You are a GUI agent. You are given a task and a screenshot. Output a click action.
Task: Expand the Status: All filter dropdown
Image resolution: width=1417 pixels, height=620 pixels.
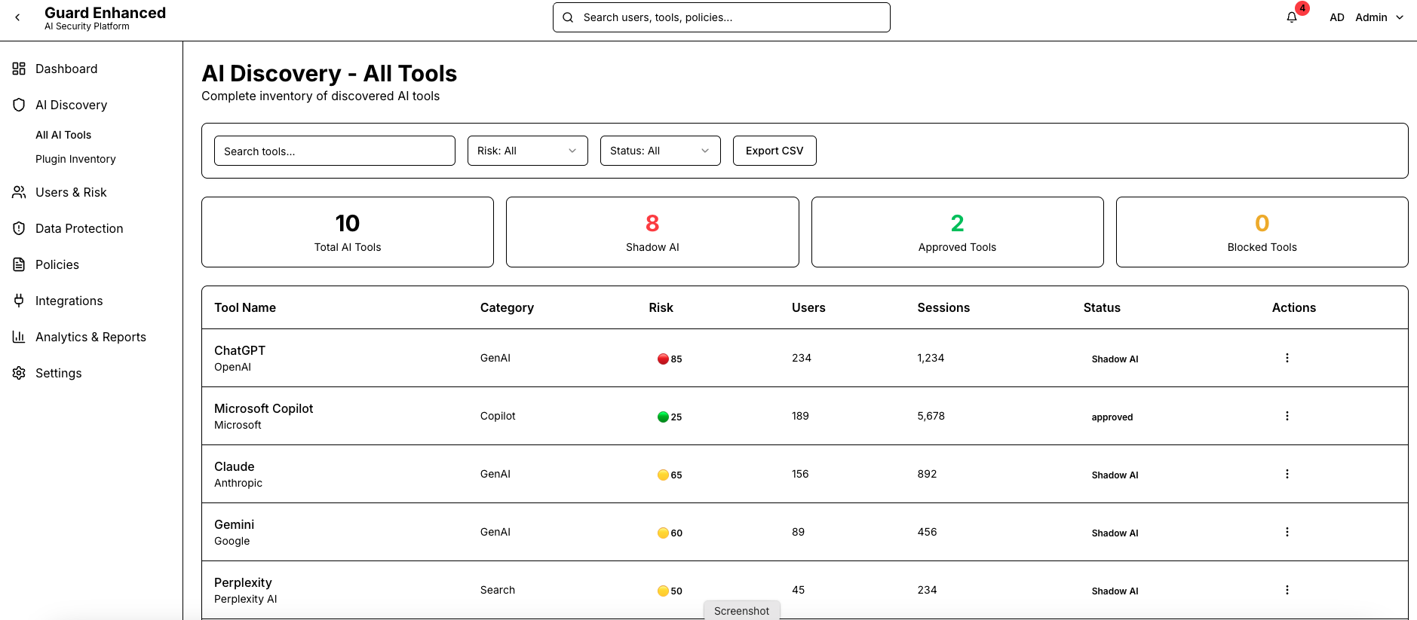tap(660, 151)
